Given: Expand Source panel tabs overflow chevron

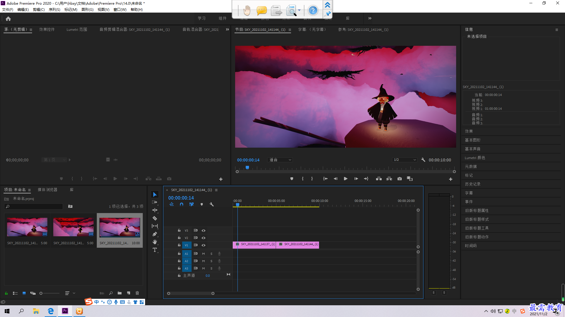Looking at the screenshot, I should [227, 30].
